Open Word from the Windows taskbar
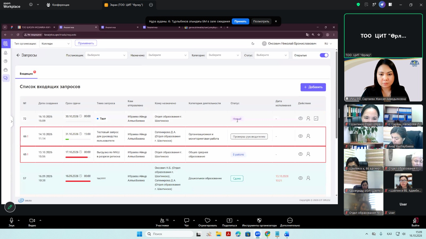426x239 pixels. [286, 234]
